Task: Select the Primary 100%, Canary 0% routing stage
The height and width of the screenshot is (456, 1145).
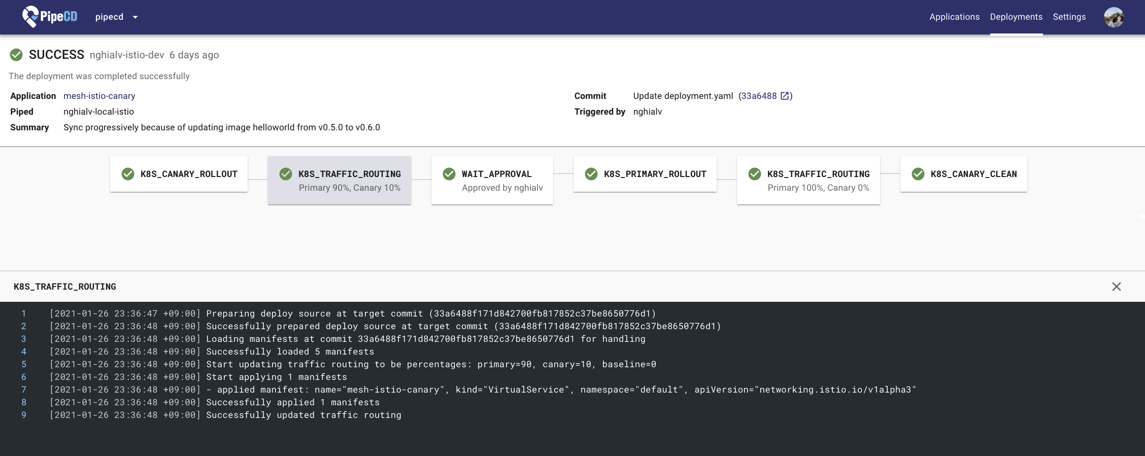Action: click(x=808, y=180)
